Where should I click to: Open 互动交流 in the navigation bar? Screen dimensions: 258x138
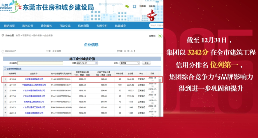click(65, 26)
